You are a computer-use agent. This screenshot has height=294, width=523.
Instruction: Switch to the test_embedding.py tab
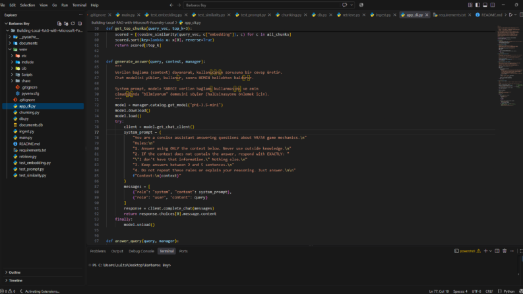pos(166,15)
